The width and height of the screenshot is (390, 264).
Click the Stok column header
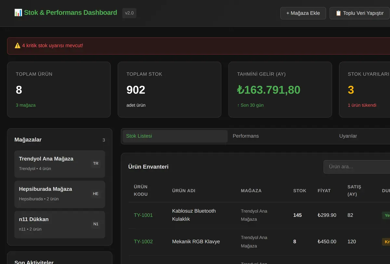[x=300, y=191]
